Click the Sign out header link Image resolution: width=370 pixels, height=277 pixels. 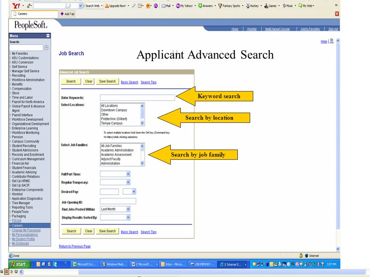pyautogui.click(x=333, y=29)
